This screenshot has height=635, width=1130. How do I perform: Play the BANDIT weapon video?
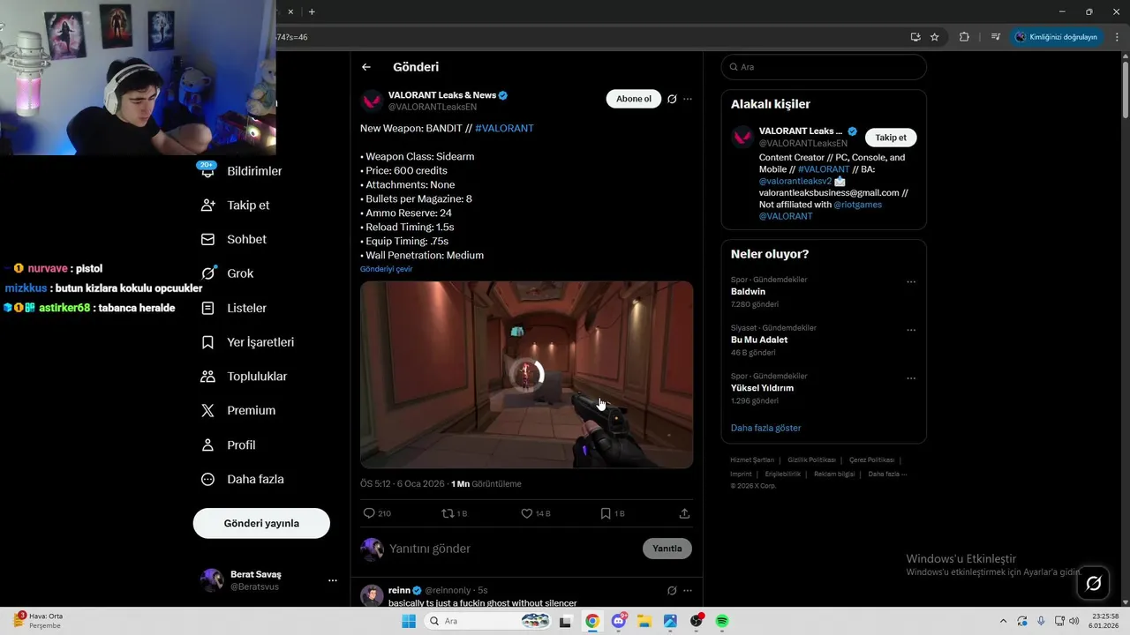526,375
